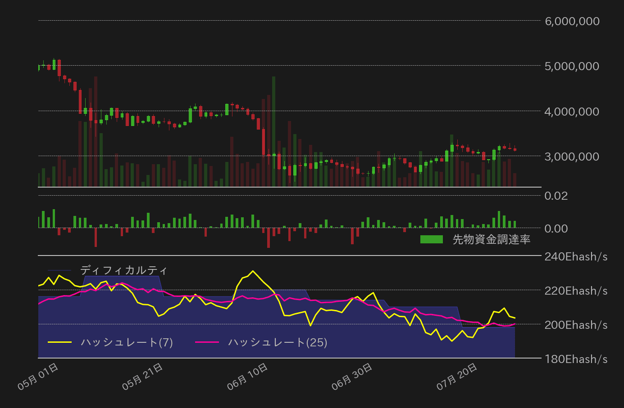Click the 0.00 funding rate baseline label
Image resolution: width=624 pixels, height=408 pixels.
click(x=556, y=229)
